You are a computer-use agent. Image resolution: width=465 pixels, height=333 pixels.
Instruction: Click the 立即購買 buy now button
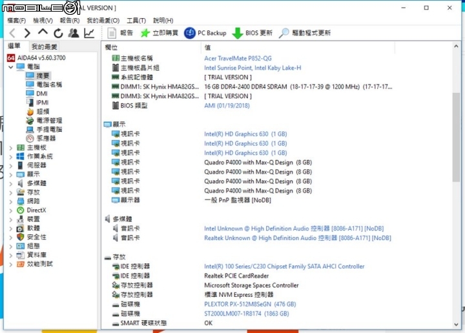click(x=160, y=33)
